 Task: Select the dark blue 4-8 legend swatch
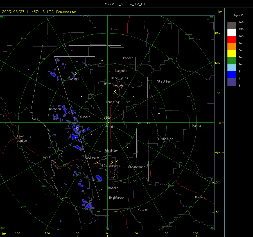[x=232, y=75]
